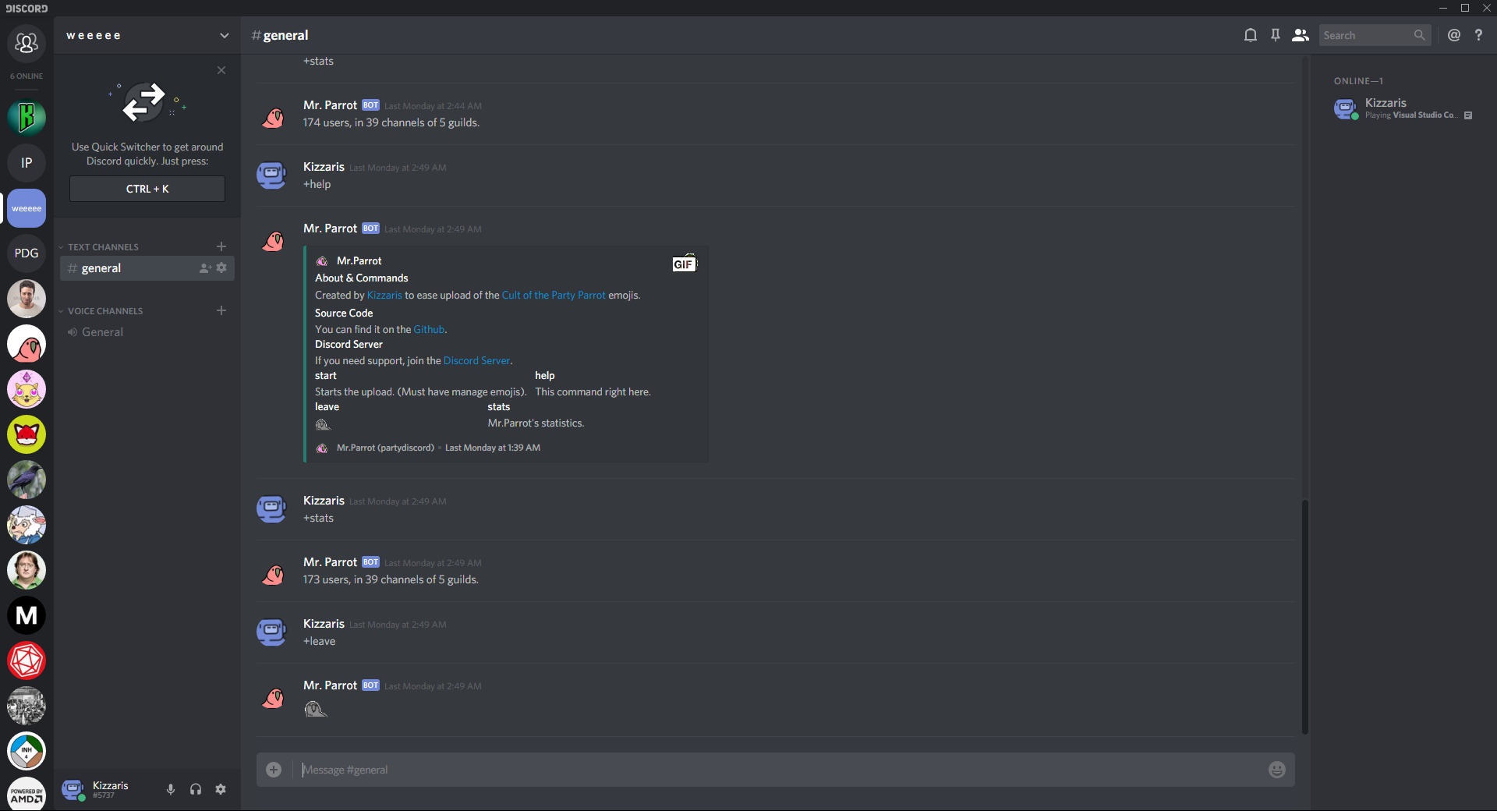Open the crow bird server icon
Image resolution: width=1497 pixels, height=811 pixels.
(27, 480)
